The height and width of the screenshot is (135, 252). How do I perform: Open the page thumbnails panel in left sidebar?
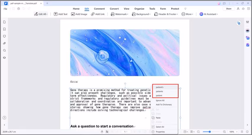point(4,22)
